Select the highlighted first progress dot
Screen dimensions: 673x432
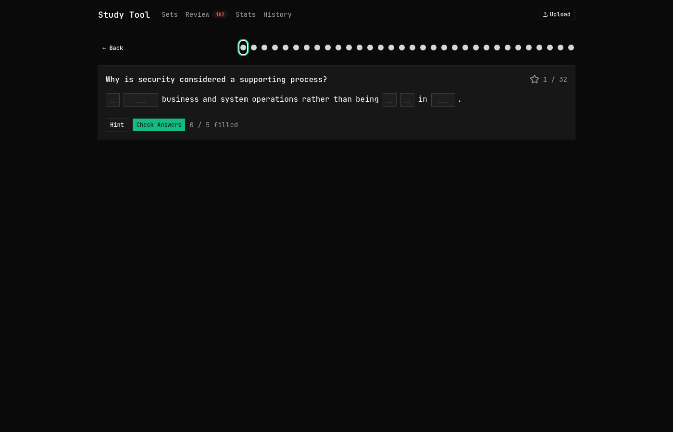tap(243, 48)
